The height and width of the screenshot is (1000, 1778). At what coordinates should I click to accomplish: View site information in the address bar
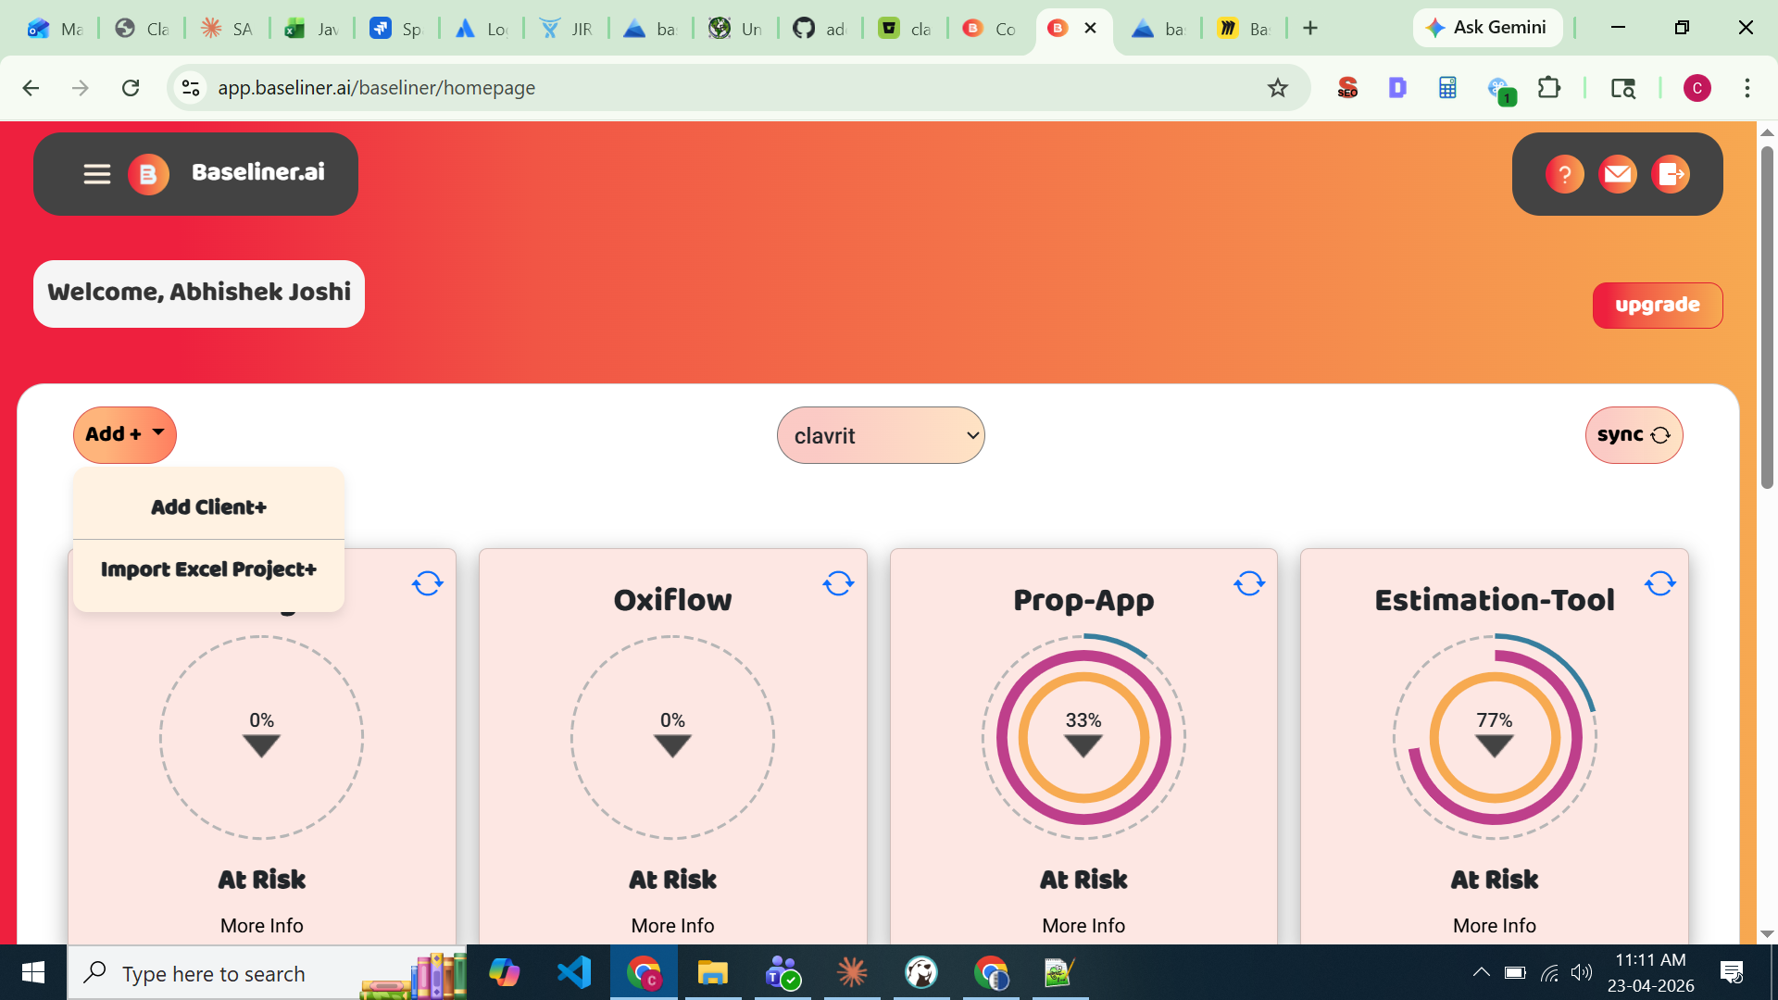pyautogui.click(x=191, y=88)
